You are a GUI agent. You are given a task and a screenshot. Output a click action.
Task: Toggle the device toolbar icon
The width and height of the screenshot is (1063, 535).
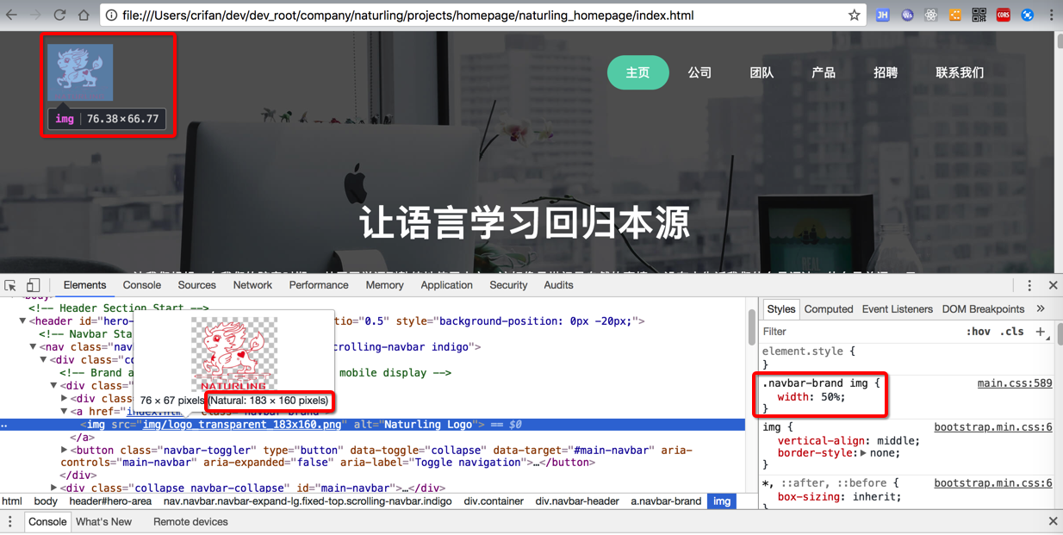33,285
